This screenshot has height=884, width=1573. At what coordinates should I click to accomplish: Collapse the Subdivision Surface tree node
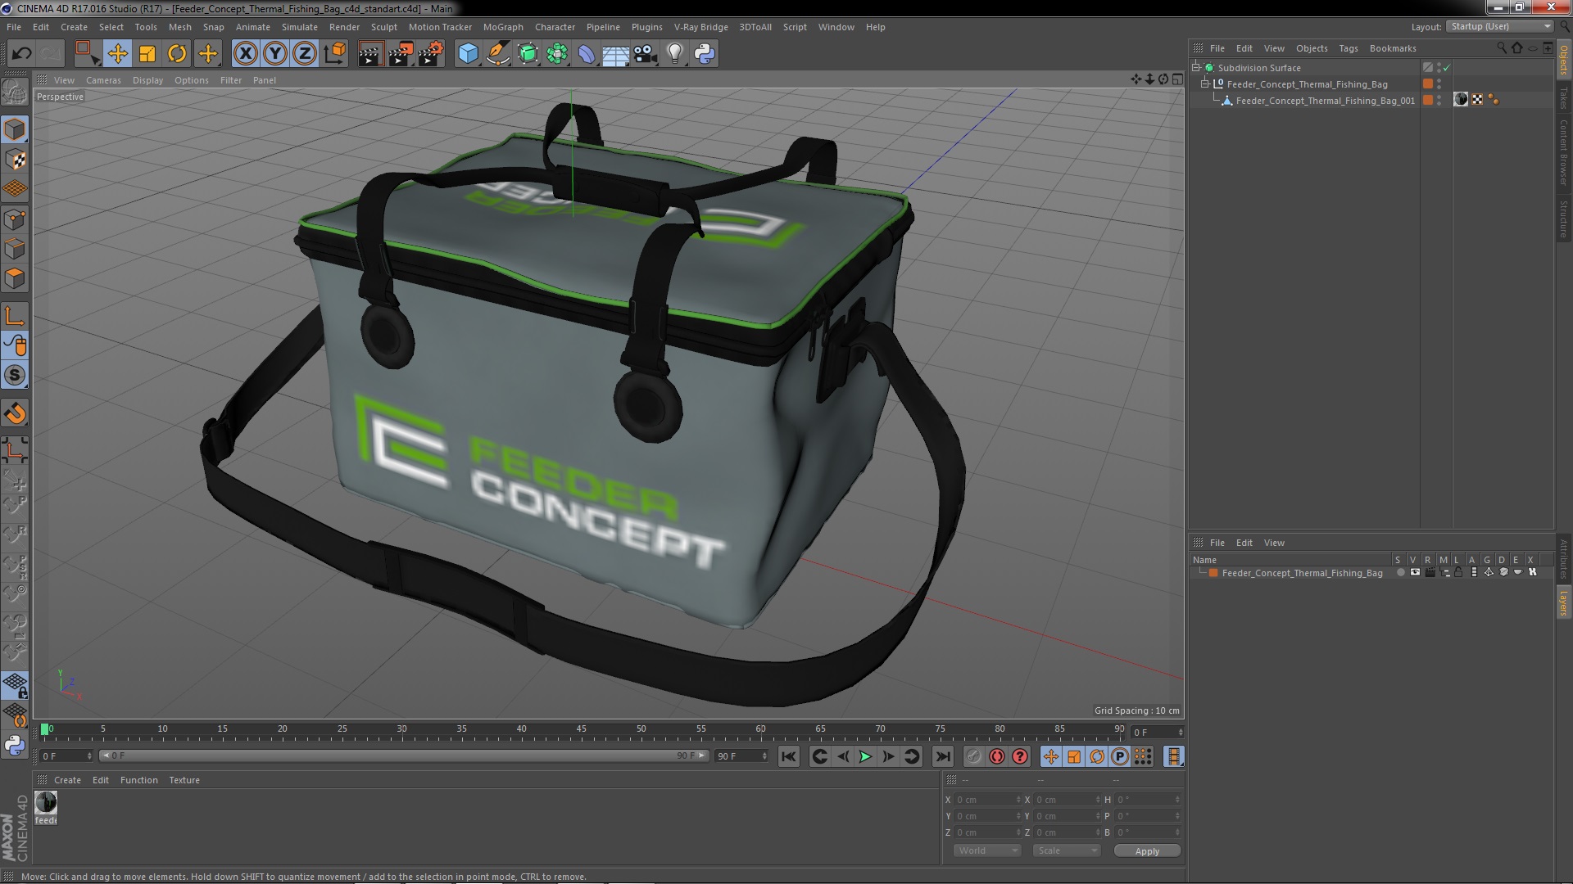(1196, 67)
